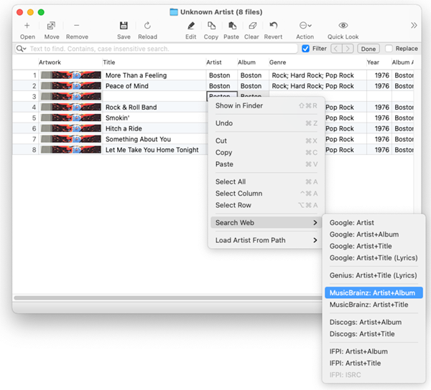Sort by the Artwork column header
Viewport: 431px width, 390px height.
click(70, 62)
